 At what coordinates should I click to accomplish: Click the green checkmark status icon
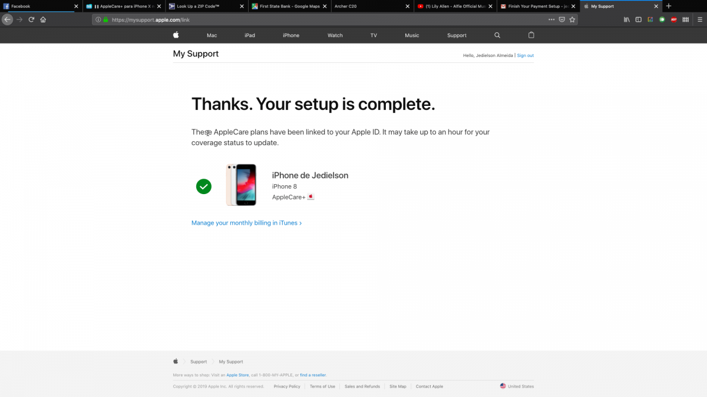(204, 186)
